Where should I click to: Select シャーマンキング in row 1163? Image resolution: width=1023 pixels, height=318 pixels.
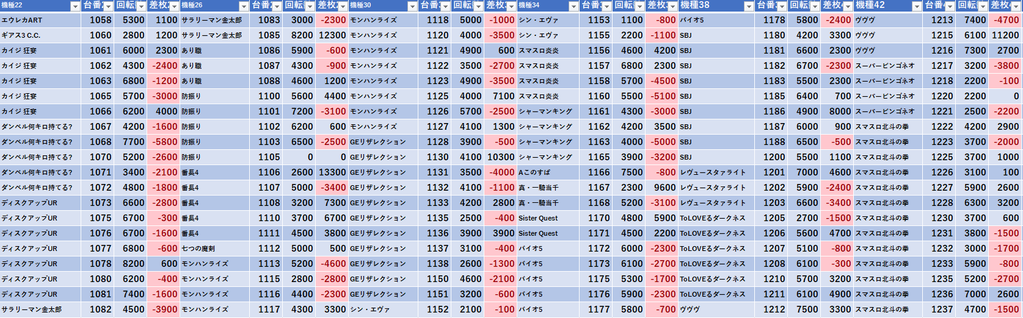pos(548,142)
